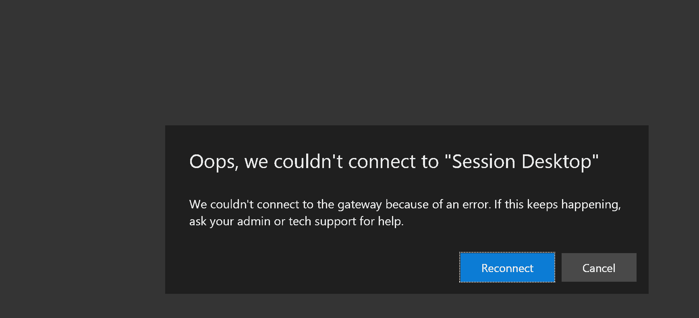Select the "Oops, we couldn't connect" heading

394,162
